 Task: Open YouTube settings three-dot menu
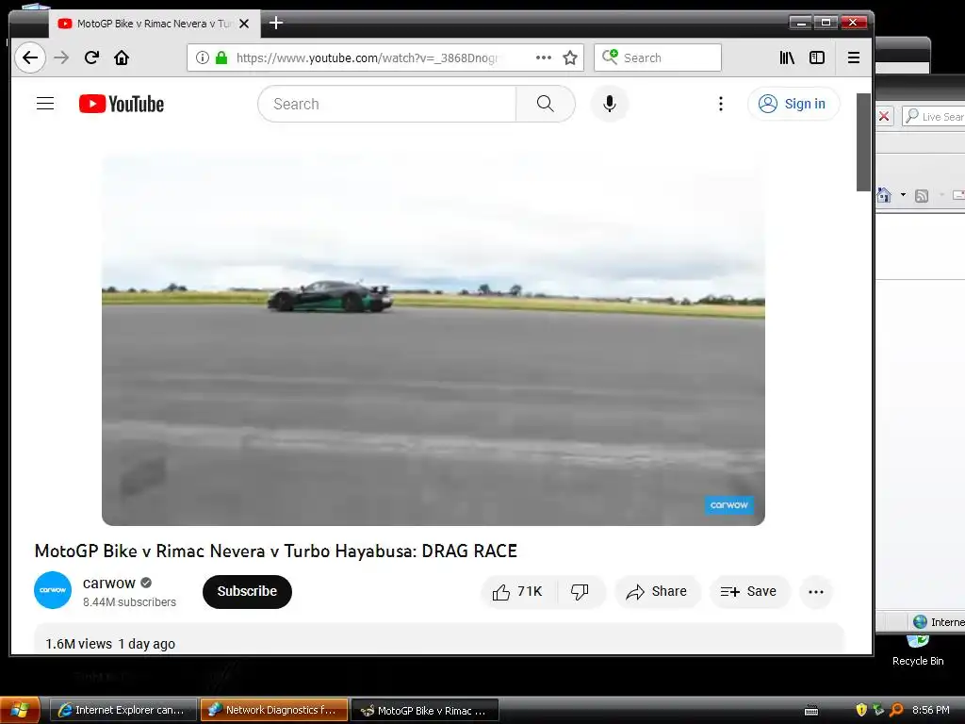point(721,104)
